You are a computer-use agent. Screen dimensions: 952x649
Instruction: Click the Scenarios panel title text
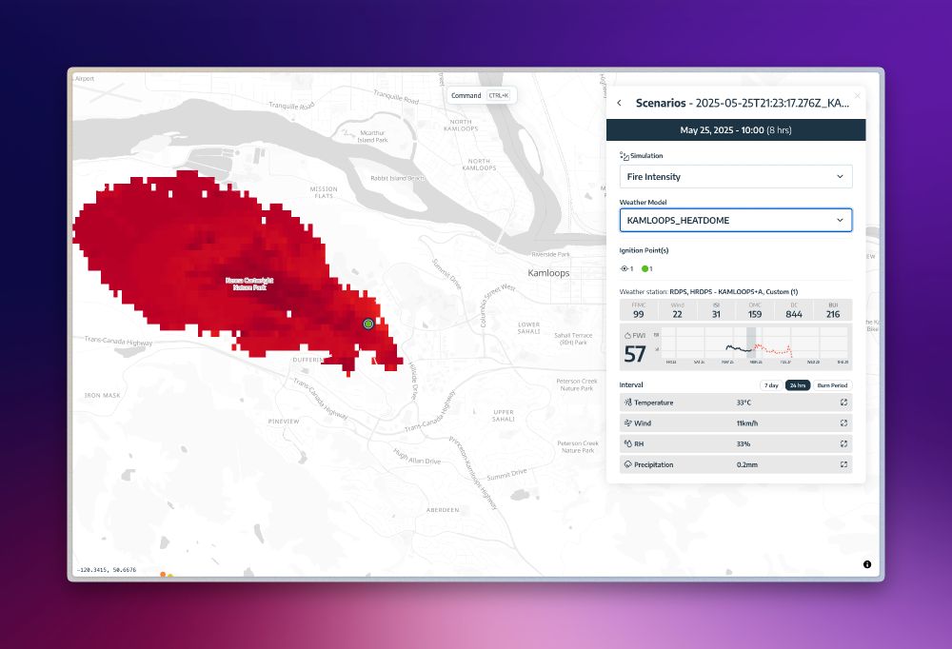743,103
